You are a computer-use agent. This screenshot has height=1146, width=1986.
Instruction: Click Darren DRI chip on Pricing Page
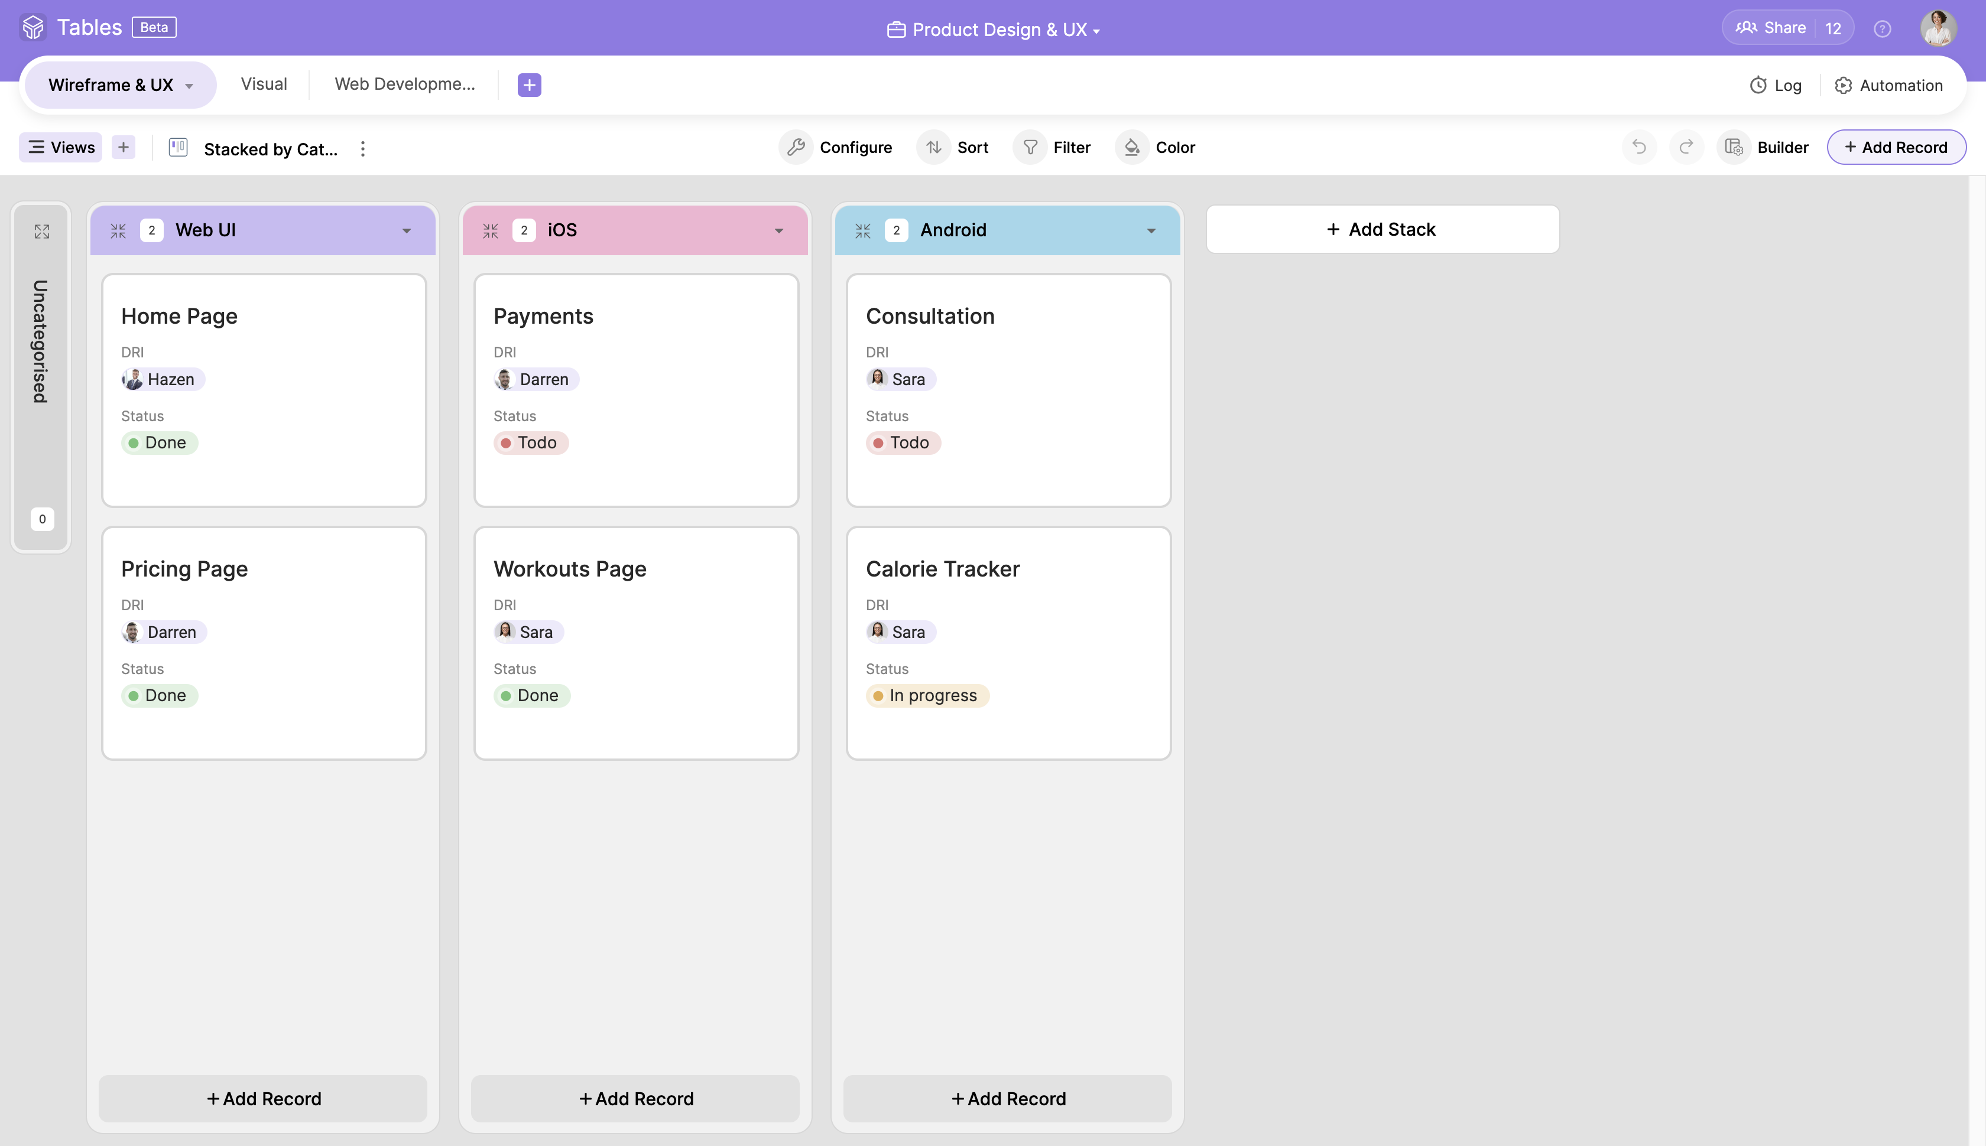(164, 632)
